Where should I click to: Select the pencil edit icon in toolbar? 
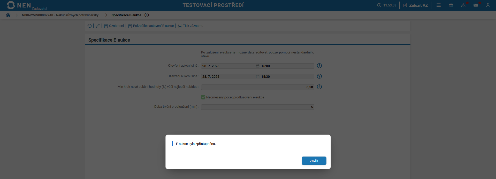(x=97, y=26)
